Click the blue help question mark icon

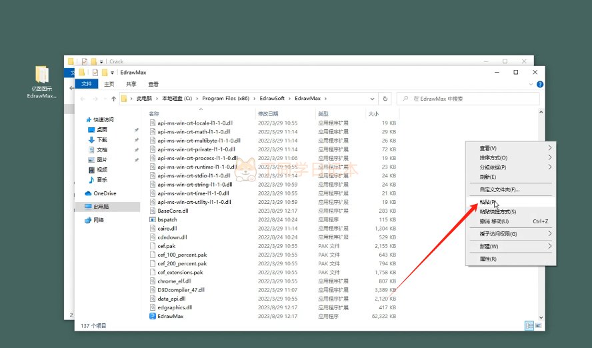click(539, 85)
